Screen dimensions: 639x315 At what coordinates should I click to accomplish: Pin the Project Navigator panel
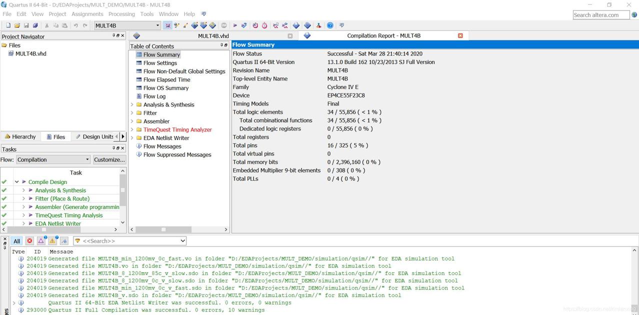pyautogui.click(x=114, y=36)
